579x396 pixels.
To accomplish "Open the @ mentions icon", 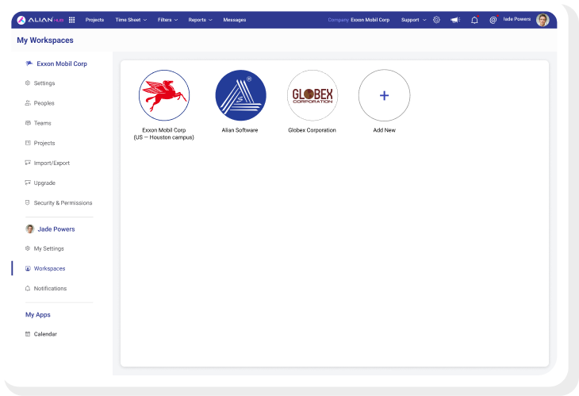I will point(493,20).
